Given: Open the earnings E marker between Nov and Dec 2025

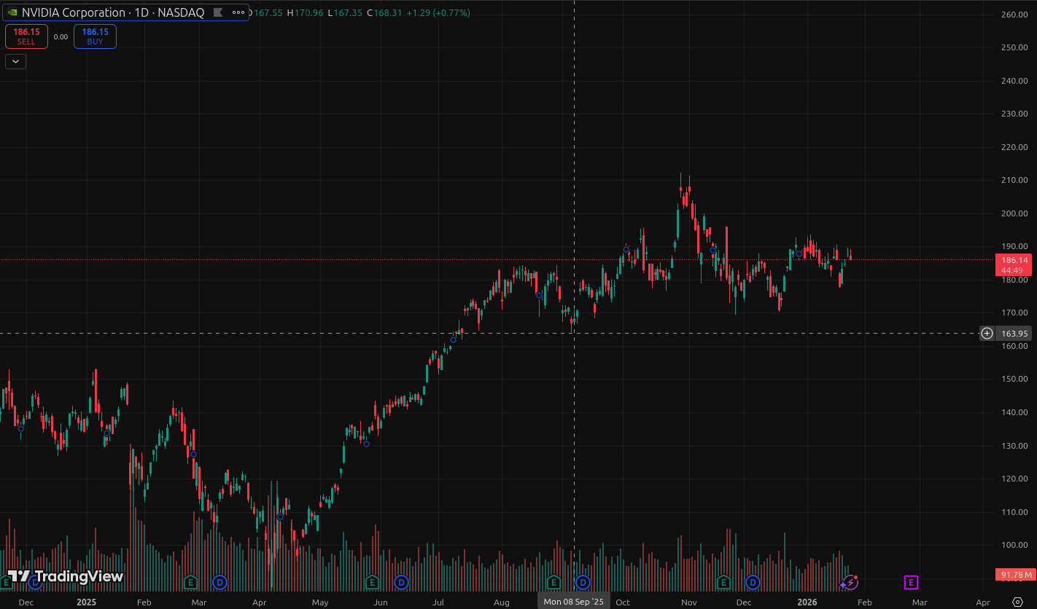Looking at the screenshot, I should click(x=723, y=582).
